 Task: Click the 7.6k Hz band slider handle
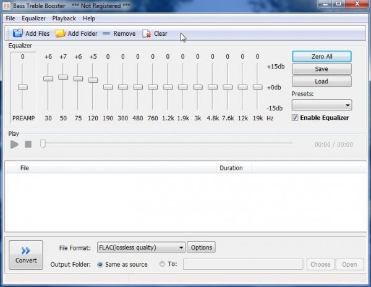(228, 87)
